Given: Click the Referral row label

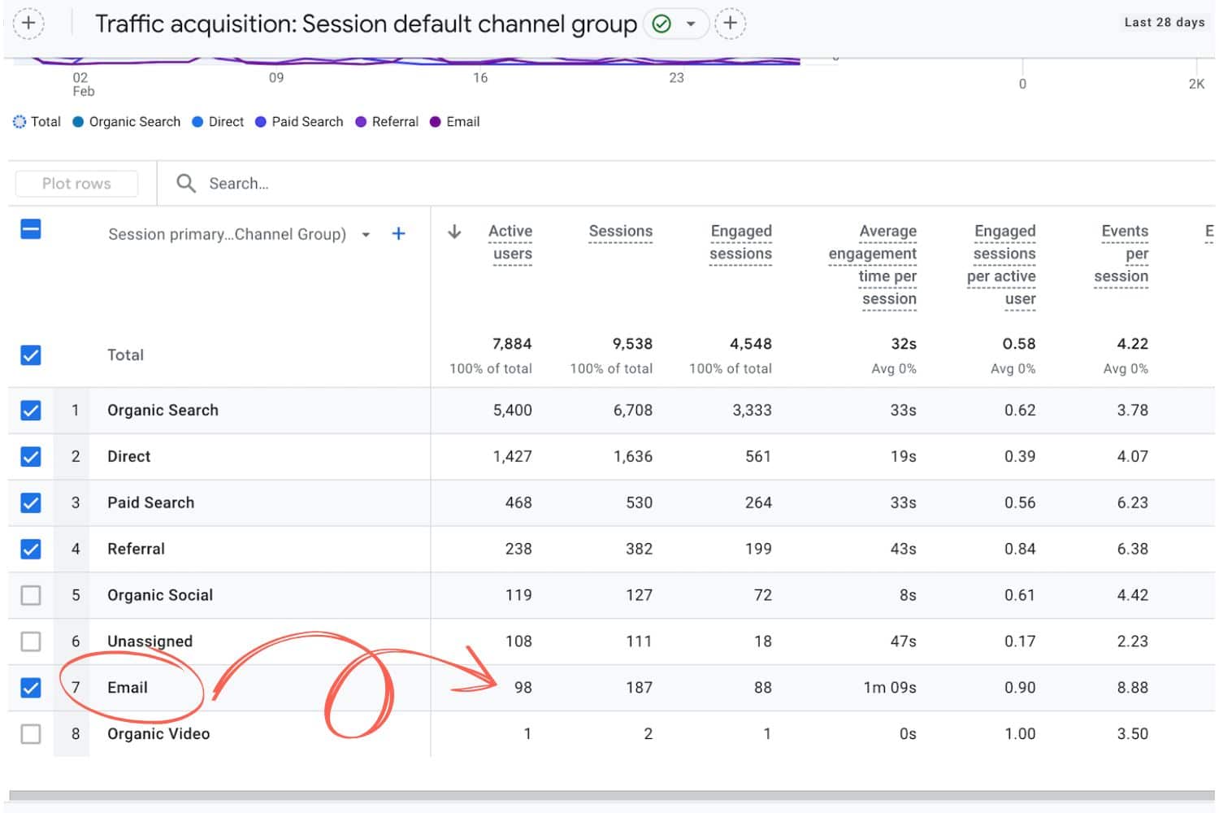Looking at the screenshot, I should coord(136,550).
